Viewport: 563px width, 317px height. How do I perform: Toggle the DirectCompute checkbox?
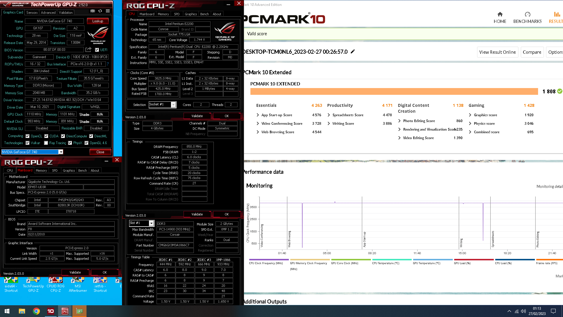(63, 136)
